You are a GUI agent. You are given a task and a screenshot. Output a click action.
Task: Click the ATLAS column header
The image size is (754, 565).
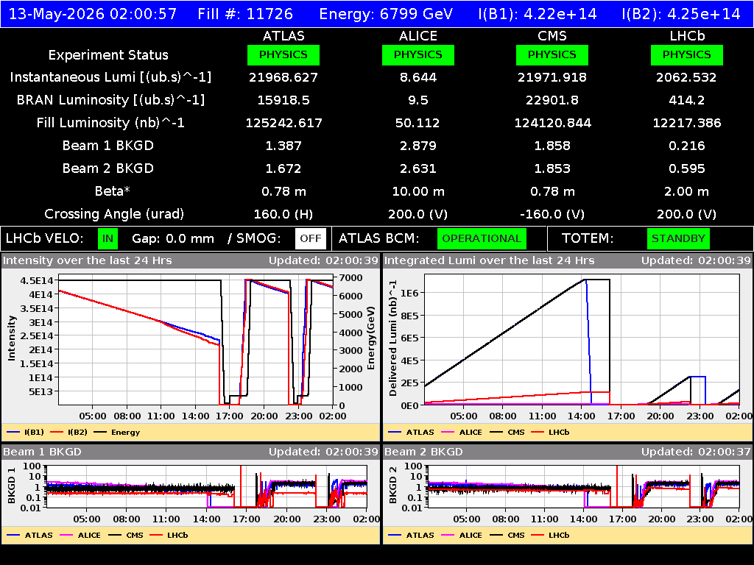coord(283,36)
